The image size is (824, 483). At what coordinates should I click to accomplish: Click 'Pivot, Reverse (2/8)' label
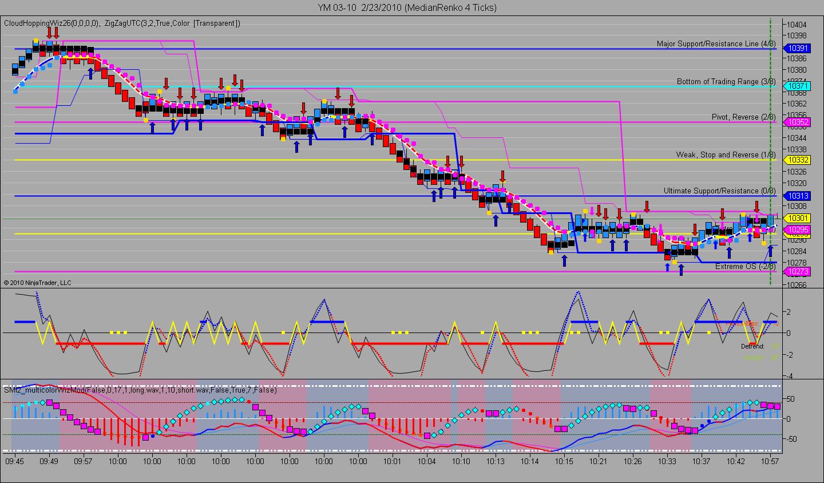click(744, 117)
